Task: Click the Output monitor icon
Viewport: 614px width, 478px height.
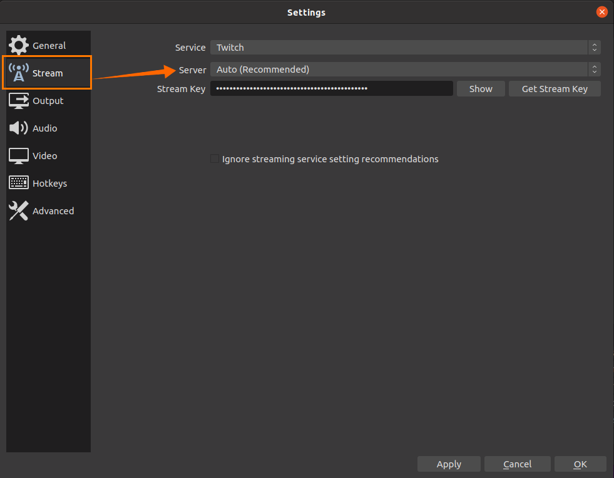Action: (x=18, y=101)
